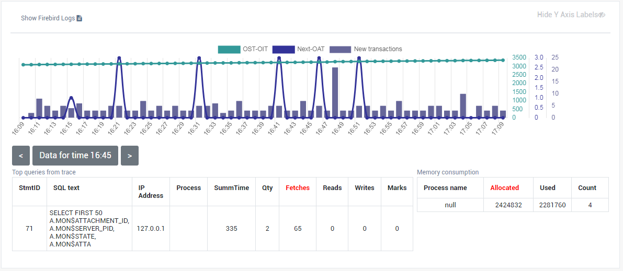Click the Next-OAT peak at 16:41
This screenshot has width=623, height=271.
279,58
